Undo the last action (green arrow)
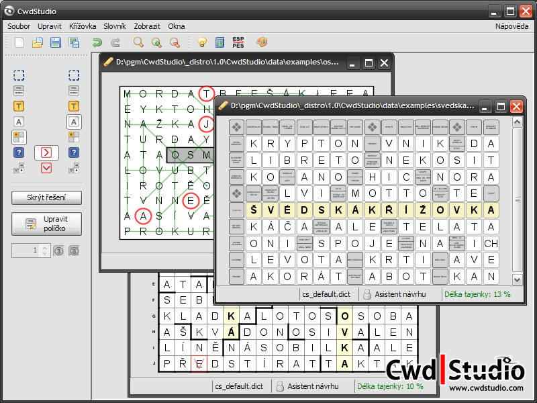Screen dimensions: 537x403 click(x=97, y=42)
